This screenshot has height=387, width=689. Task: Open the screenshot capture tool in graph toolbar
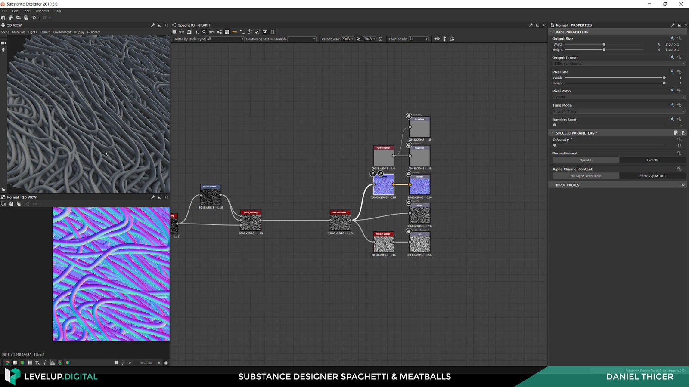[x=189, y=31]
